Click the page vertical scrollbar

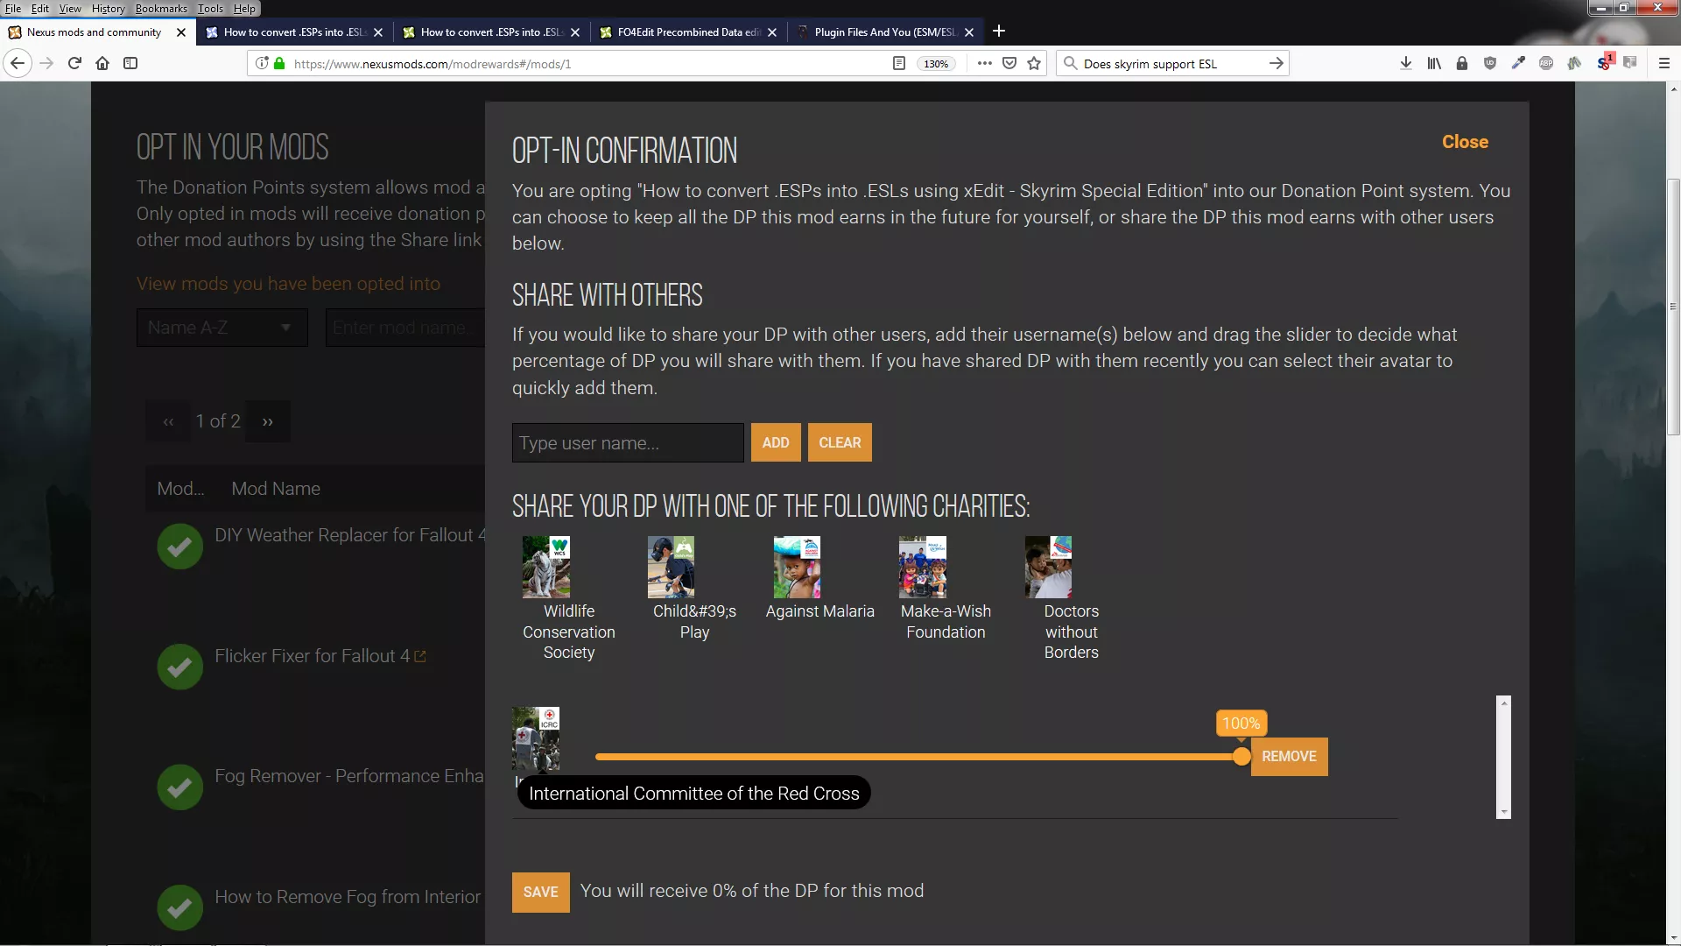click(1673, 307)
